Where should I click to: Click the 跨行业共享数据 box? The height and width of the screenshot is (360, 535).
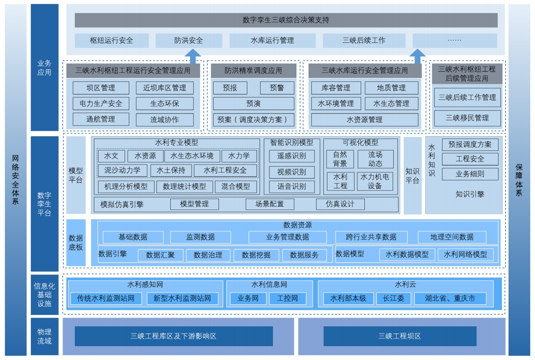(x=371, y=237)
